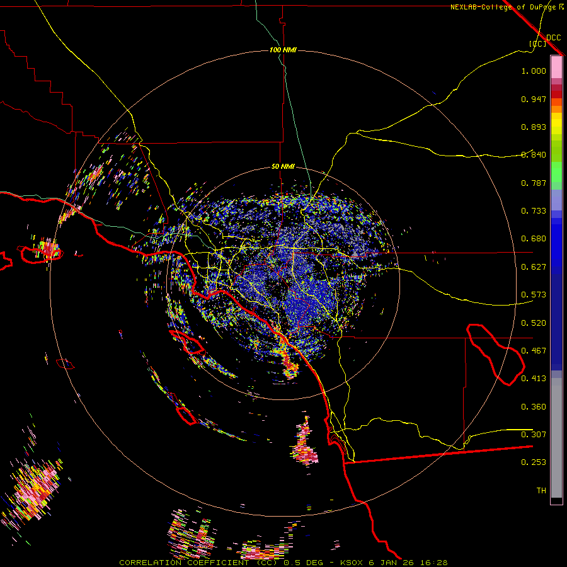This screenshot has width=567, height=567.
Task: Click the 0.947 scale value
Action: click(x=534, y=99)
